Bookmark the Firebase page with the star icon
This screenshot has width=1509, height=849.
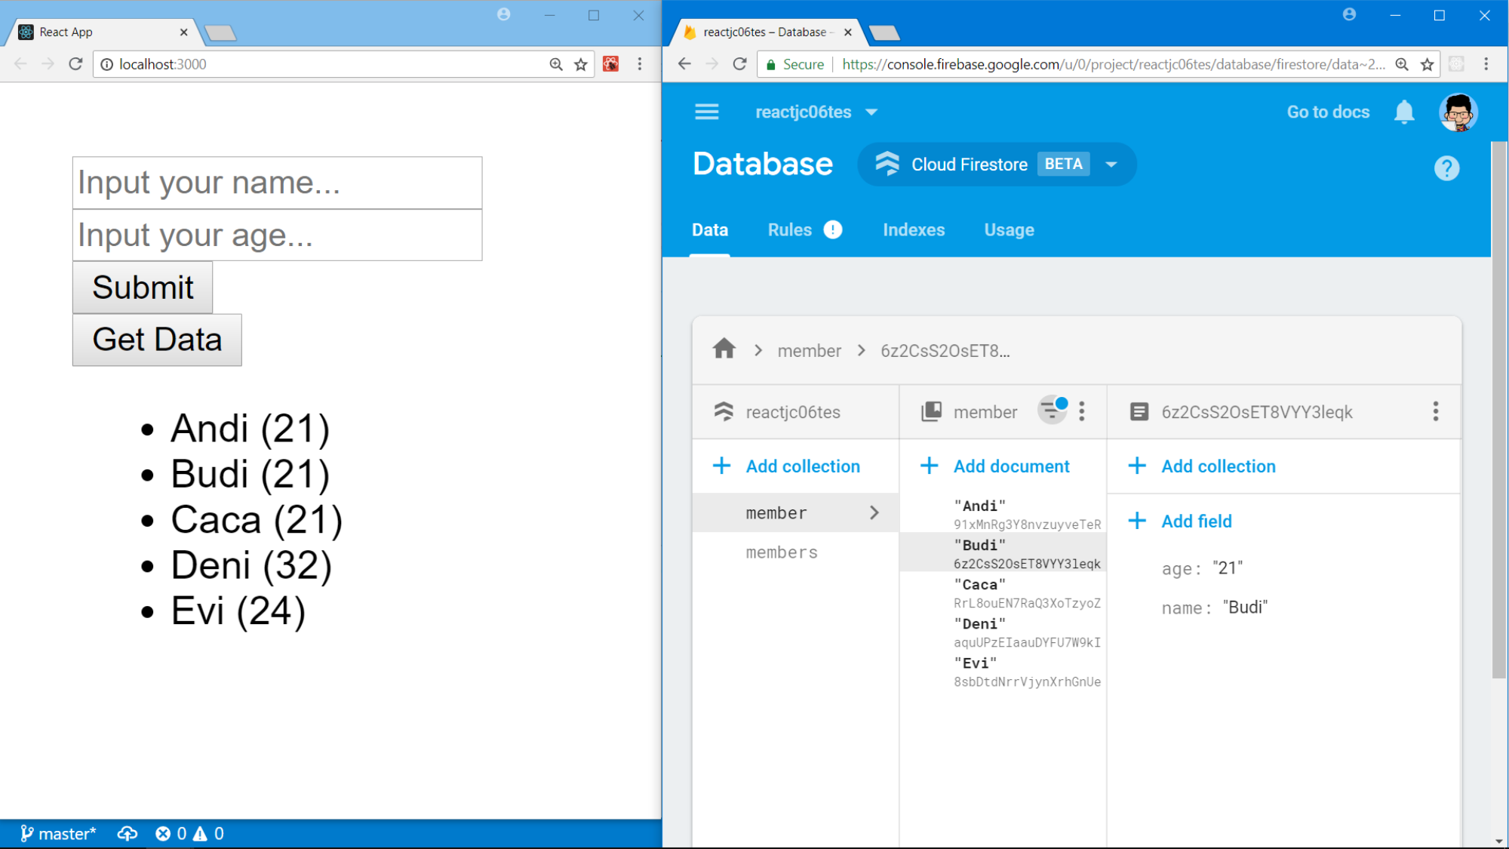[1427, 64]
